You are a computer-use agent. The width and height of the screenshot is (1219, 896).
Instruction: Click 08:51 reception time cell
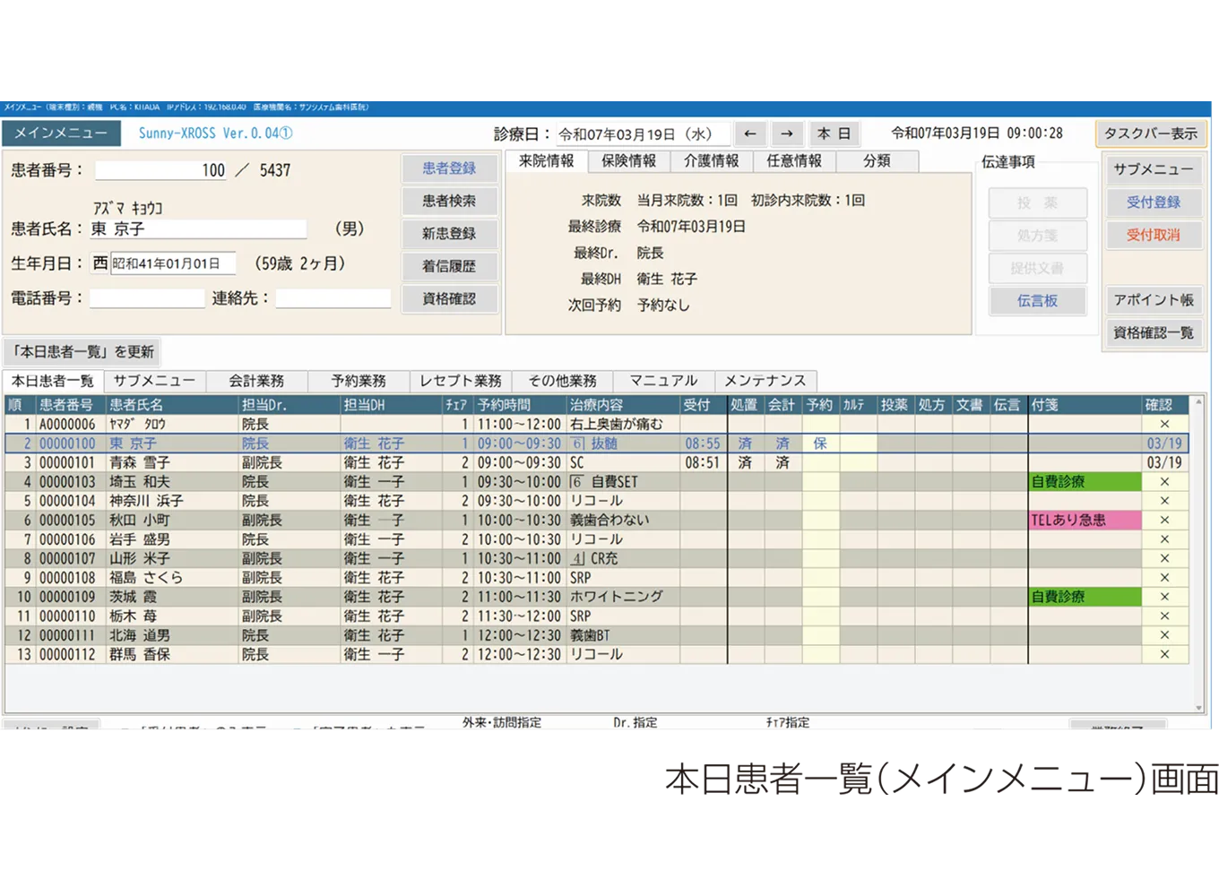pos(703,462)
